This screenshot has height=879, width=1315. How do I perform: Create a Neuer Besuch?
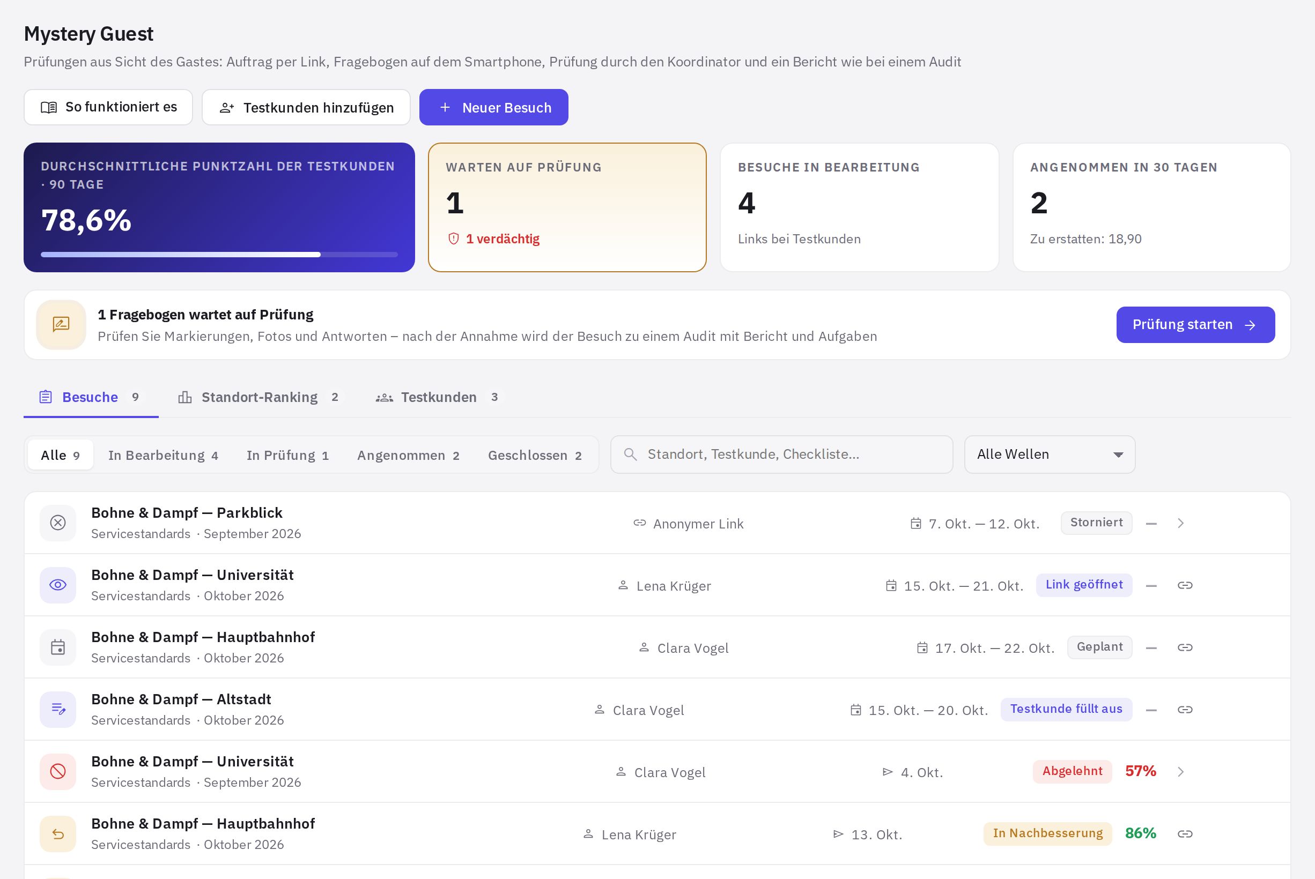pos(494,107)
